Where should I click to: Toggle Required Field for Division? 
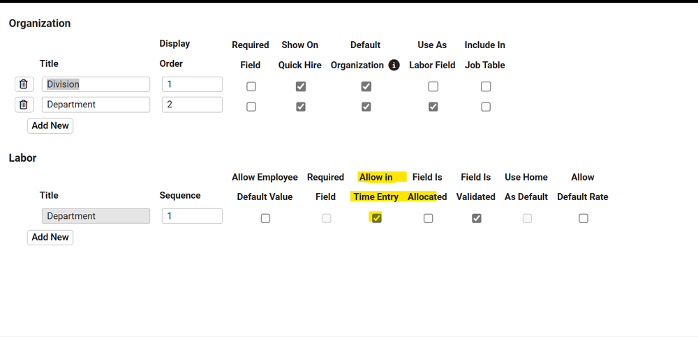251,86
